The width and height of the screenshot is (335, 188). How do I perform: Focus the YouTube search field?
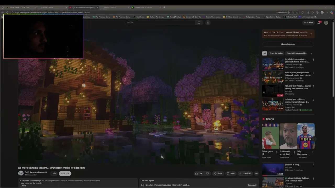(x=160, y=23)
